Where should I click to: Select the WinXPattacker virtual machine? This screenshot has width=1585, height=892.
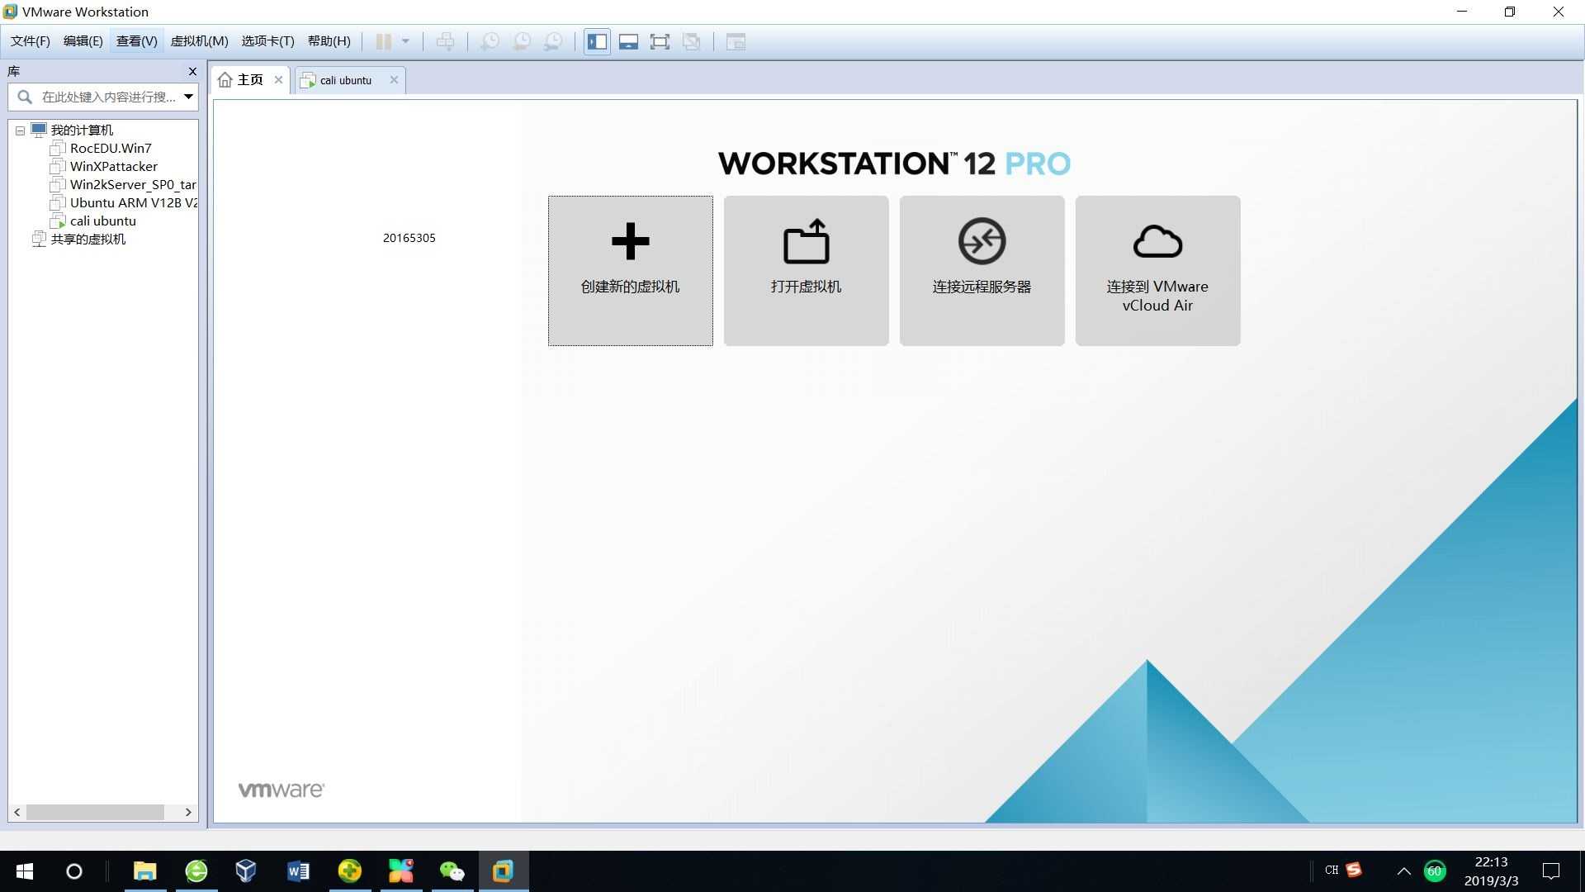tap(114, 167)
